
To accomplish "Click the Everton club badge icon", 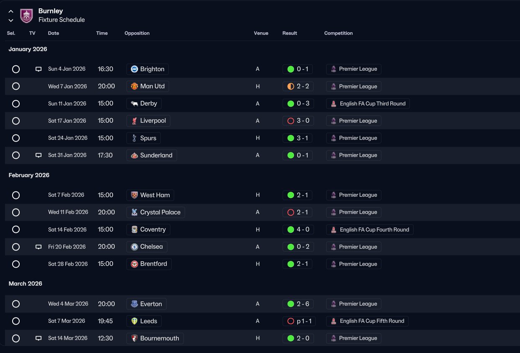I will point(134,304).
